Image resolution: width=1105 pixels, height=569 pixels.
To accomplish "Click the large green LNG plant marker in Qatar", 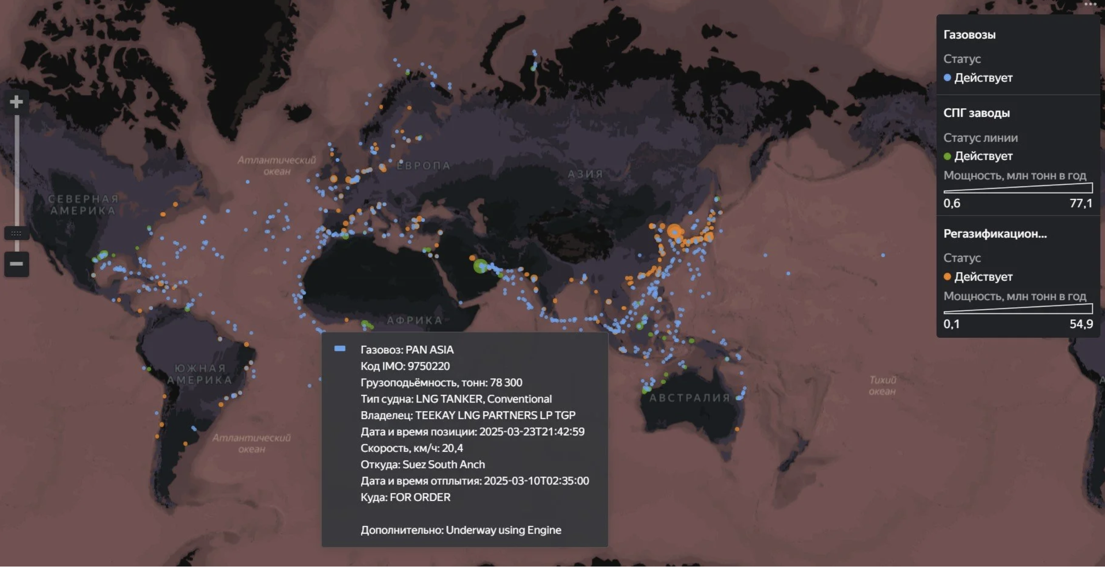I will coord(480,266).
